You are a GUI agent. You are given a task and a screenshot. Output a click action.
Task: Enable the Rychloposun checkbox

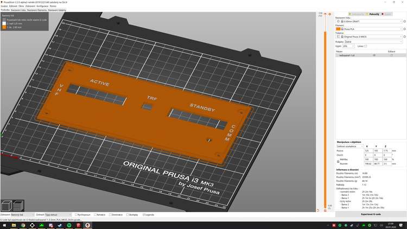point(76,215)
